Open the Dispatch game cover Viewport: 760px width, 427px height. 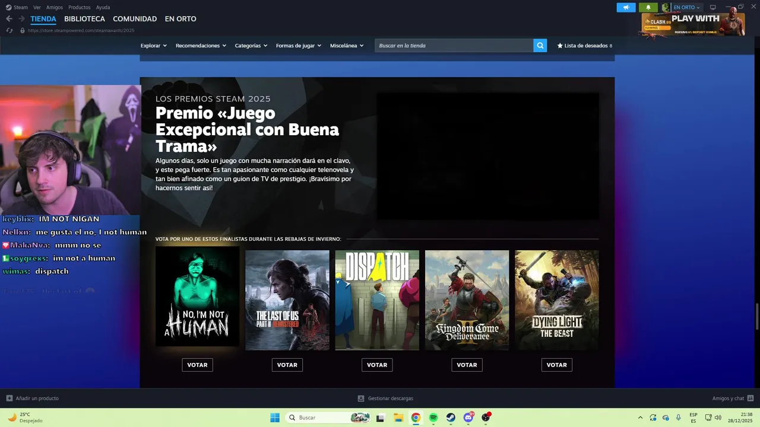(x=377, y=300)
